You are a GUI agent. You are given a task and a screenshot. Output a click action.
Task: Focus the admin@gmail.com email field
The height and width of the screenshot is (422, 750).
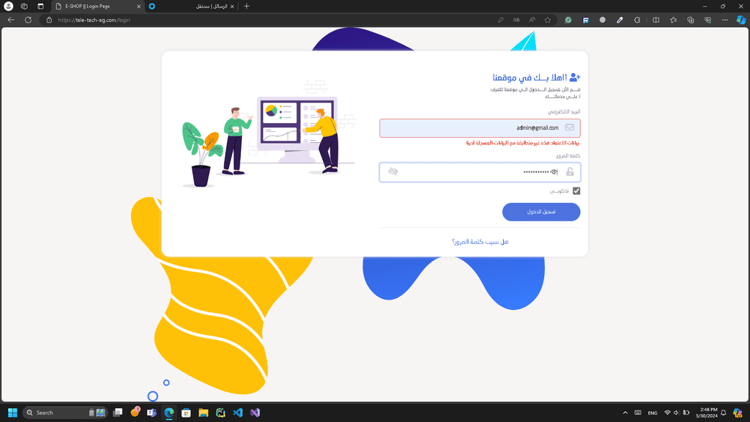pyautogui.click(x=480, y=128)
